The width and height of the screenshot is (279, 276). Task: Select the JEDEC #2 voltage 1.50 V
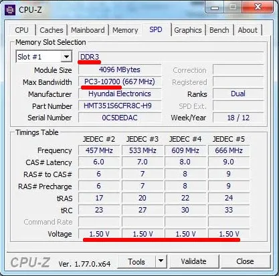click(99, 234)
